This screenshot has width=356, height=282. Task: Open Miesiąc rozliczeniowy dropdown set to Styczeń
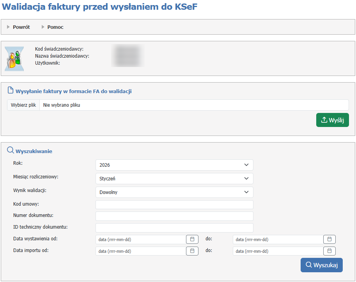coord(174,179)
